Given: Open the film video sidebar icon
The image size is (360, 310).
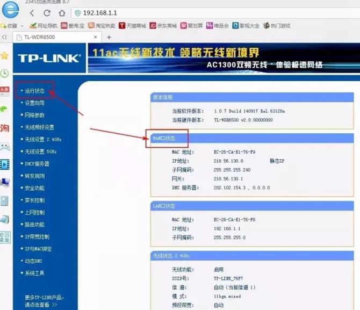Looking at the screenshot, I should (5, 164).
